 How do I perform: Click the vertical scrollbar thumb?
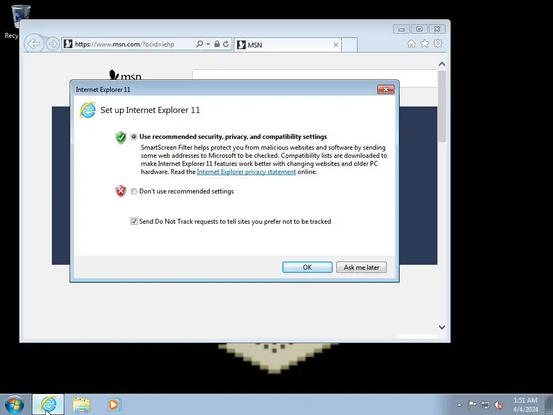click(x=442, y=106)
